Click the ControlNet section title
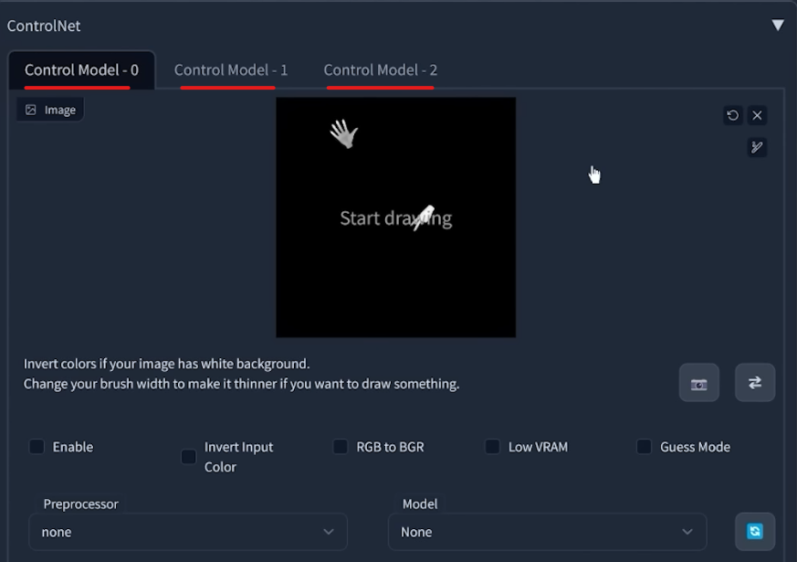 pos(44,26)
